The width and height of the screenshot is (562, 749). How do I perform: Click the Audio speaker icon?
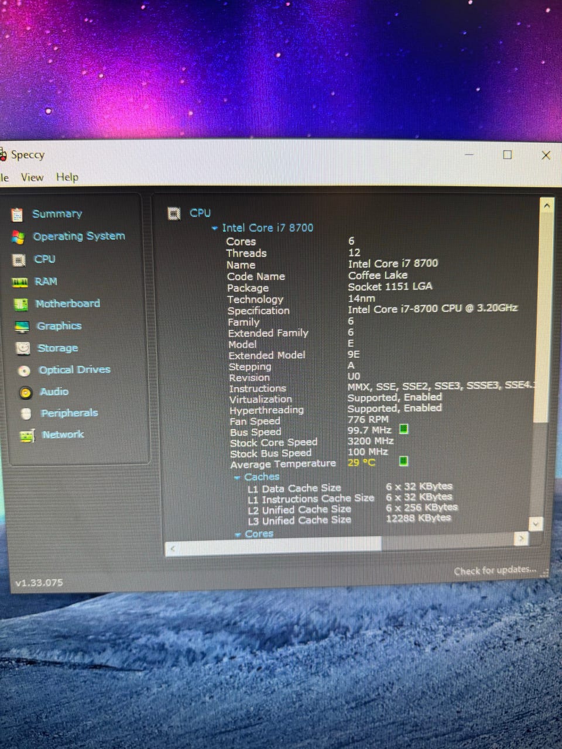coord(25,392)
